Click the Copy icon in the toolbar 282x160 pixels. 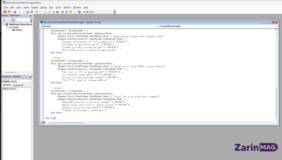(24, 12)
